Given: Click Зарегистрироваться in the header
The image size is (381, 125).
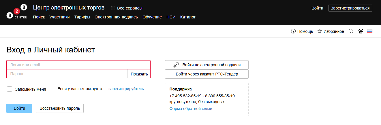Looking at the screenshot, I should pyautogui.click(x=350, y=8).
